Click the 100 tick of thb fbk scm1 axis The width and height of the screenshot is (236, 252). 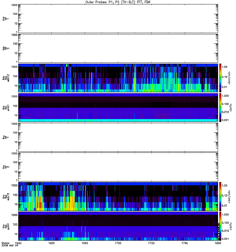(15, 106)
